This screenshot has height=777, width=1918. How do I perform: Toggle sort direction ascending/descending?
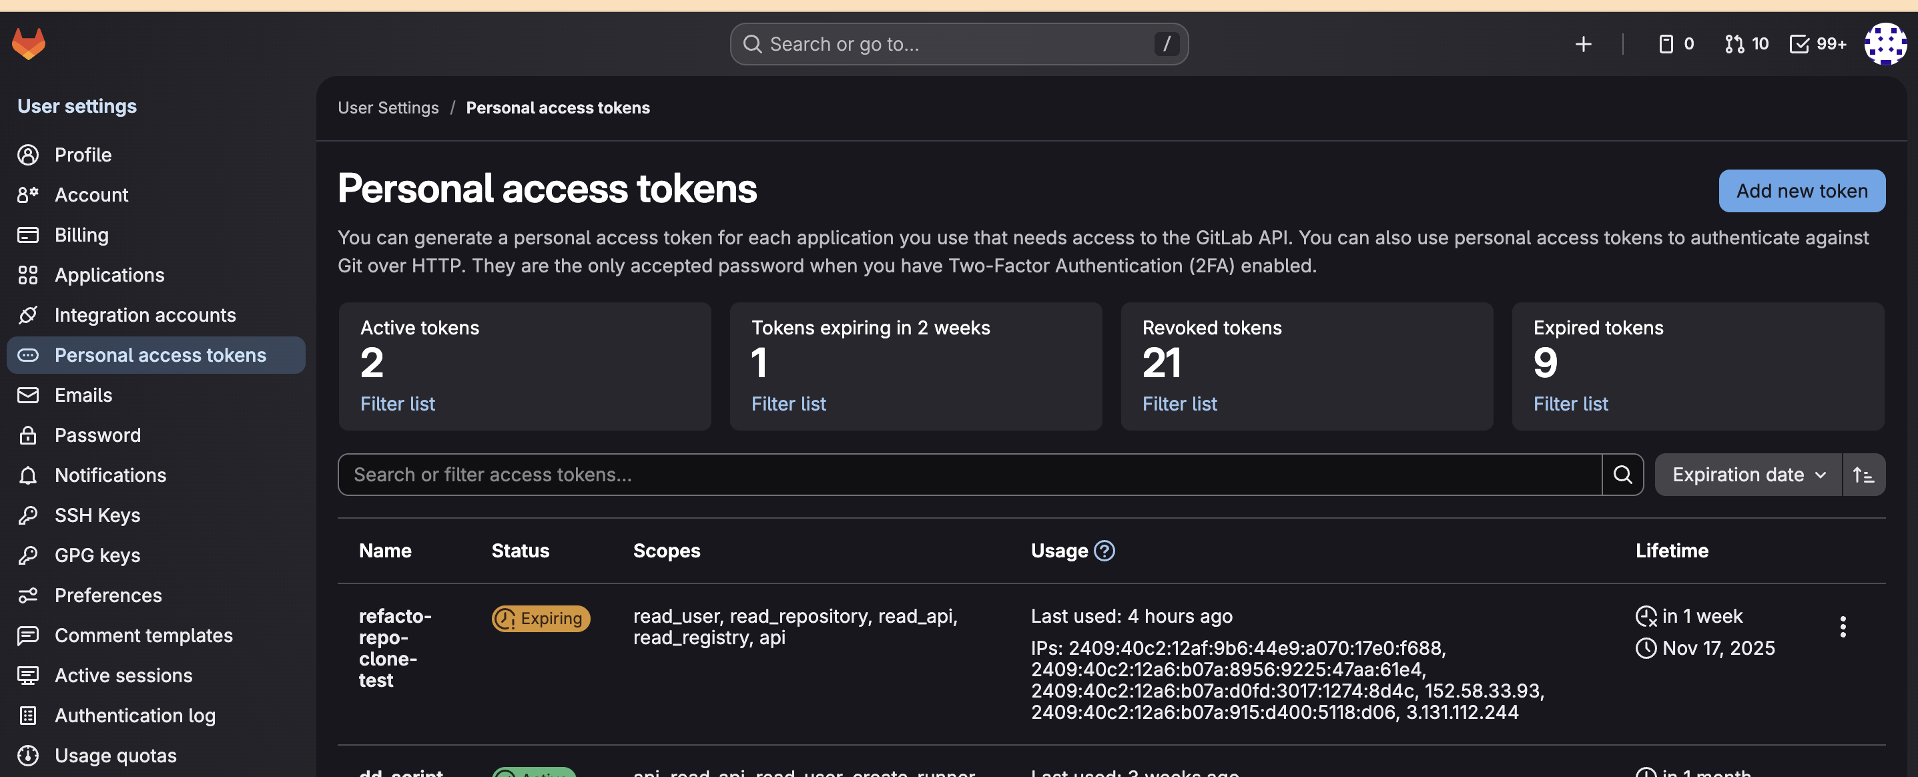(x=1864, y=475)
